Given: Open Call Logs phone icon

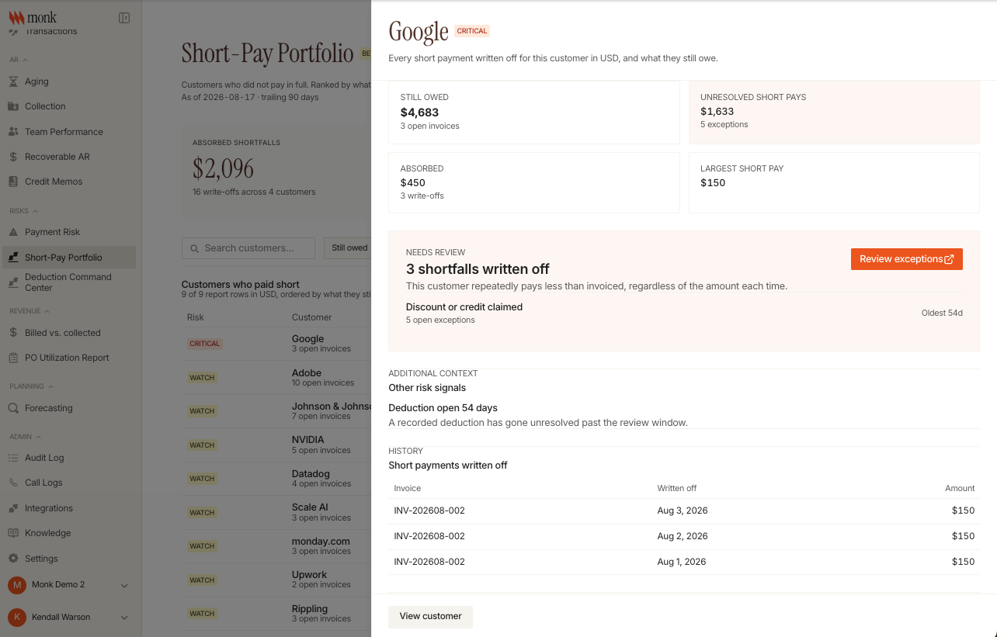Looking at the screenshot, I should [x=13, y=483].
